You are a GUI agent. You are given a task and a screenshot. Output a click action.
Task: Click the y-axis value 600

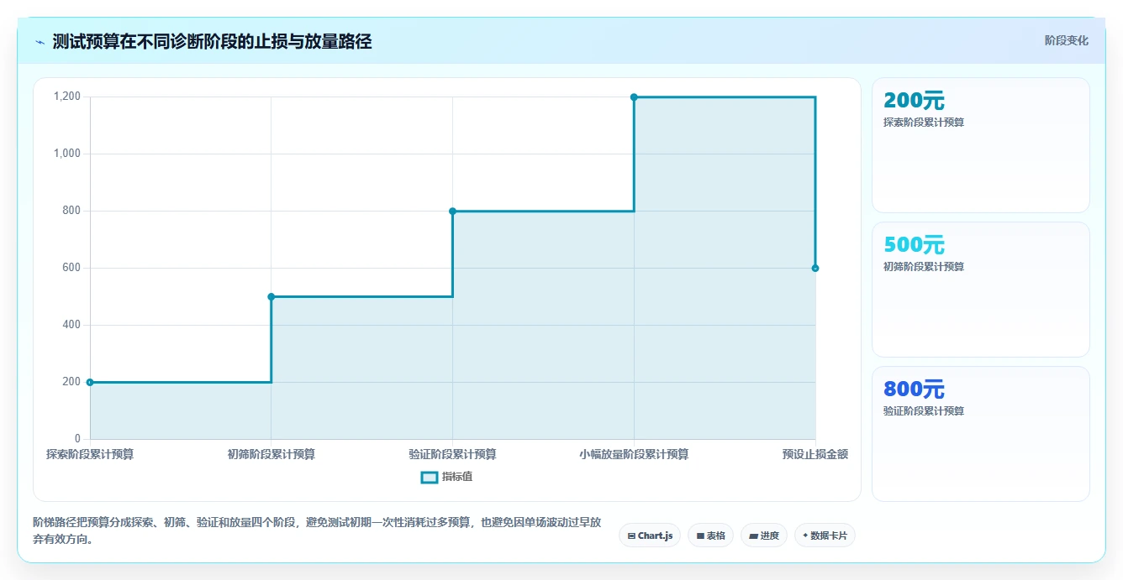71,268
